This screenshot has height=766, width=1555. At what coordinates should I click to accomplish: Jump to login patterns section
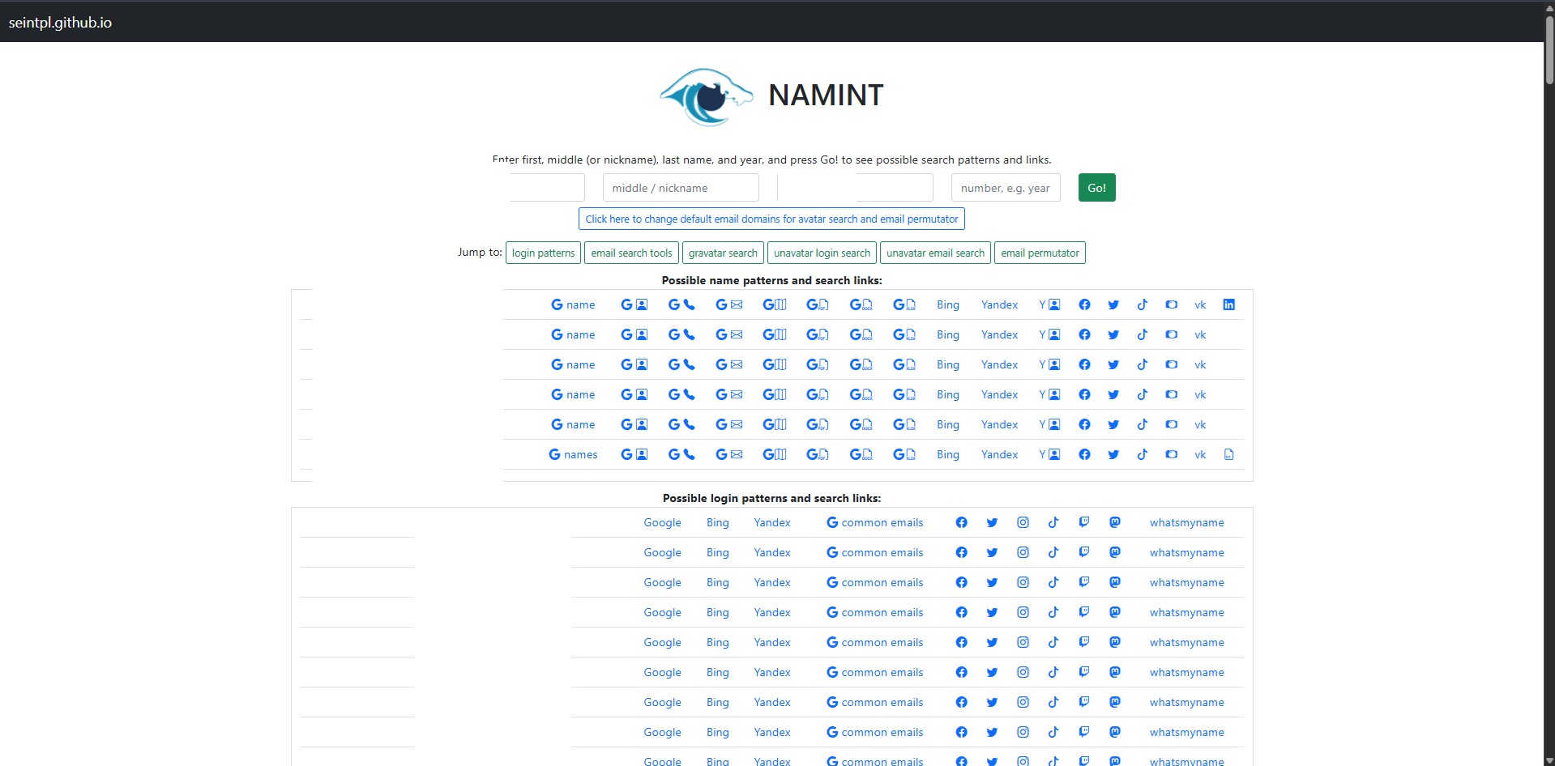pyautogui.click(x=543, y=253)
